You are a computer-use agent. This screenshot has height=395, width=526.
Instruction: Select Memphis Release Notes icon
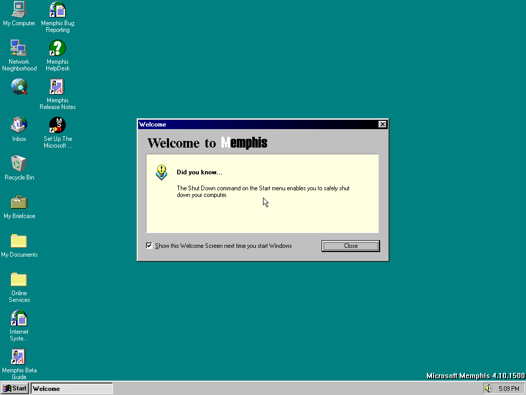[58, 87]
